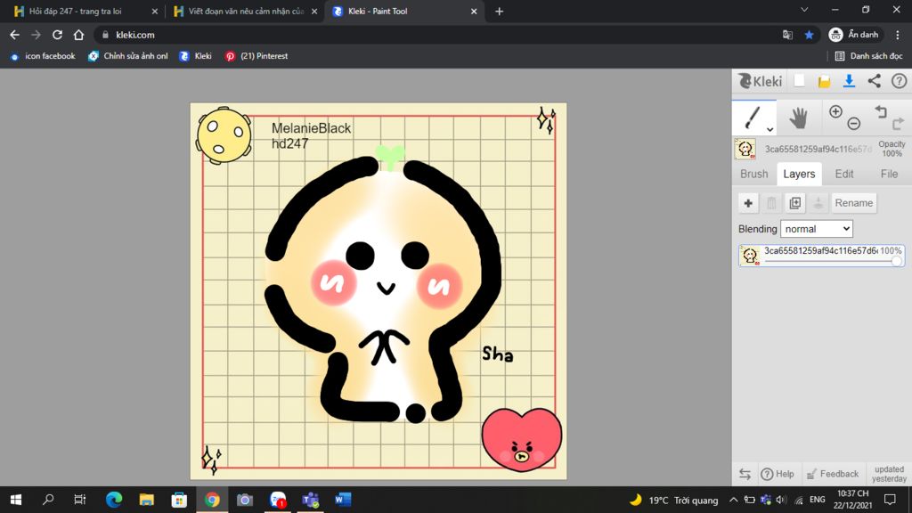Click current layer thumbnail preview near Opacity
This screenshot has width=912, height=513.
click(745, 149)
